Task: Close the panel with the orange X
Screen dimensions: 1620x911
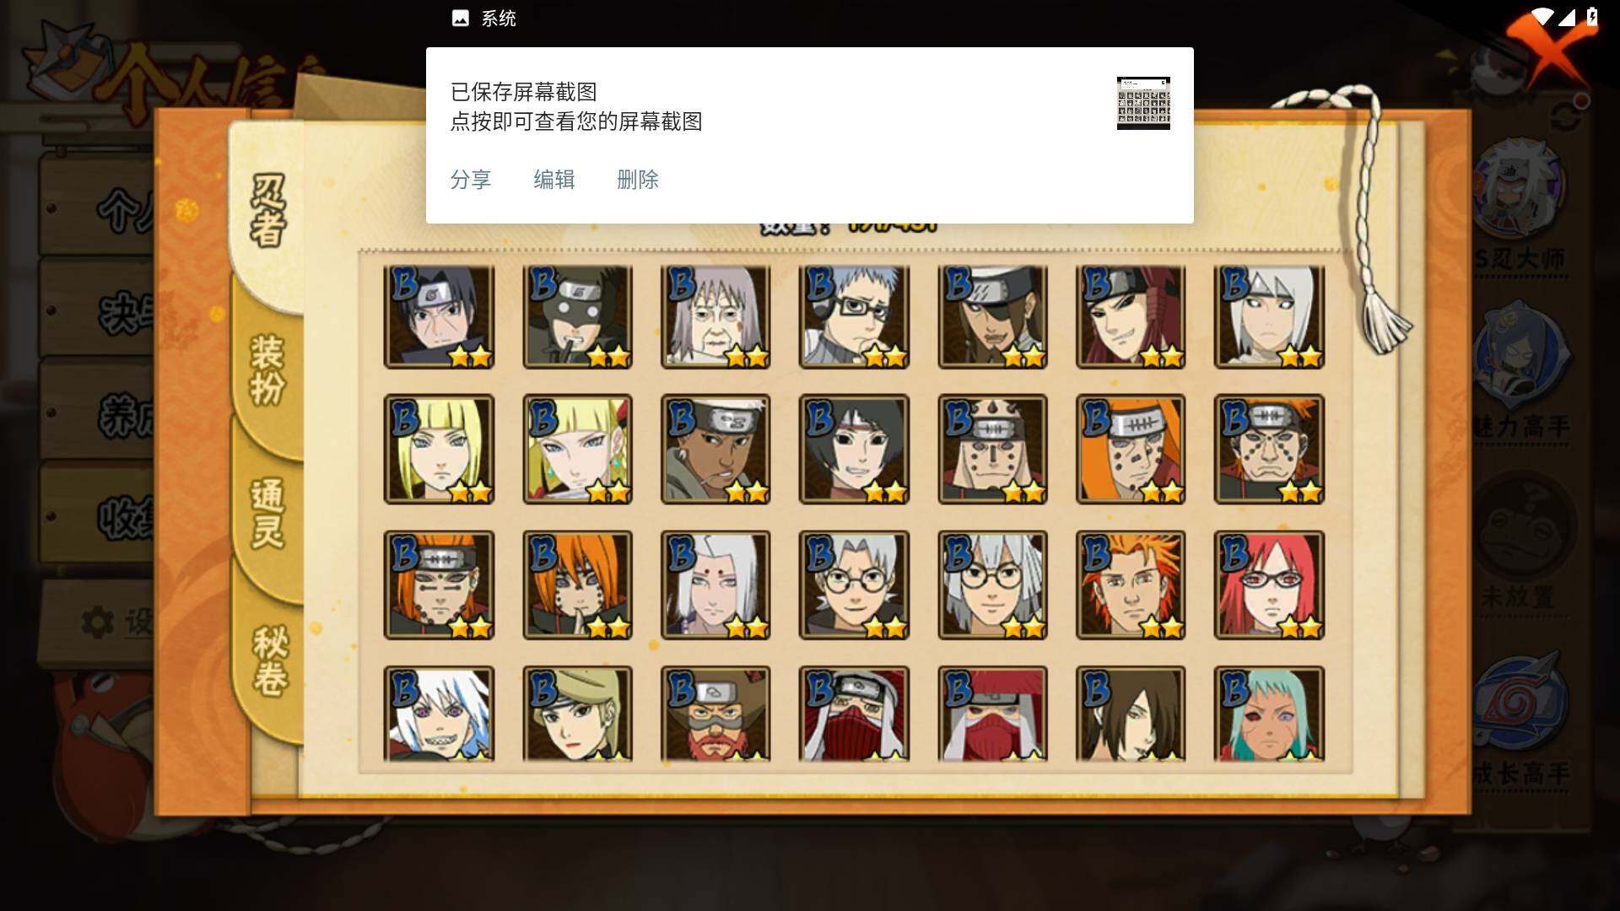Action: (1548, 46)
